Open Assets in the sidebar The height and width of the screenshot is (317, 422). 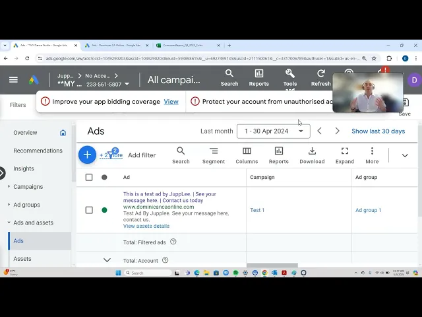[x=22, y=259]
